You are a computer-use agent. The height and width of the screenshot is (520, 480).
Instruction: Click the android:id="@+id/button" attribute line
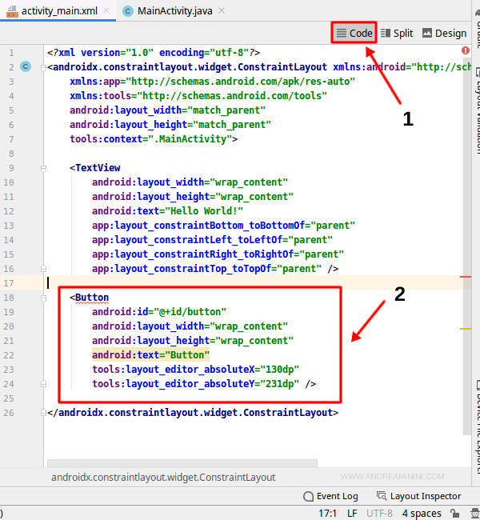[159, 312]
